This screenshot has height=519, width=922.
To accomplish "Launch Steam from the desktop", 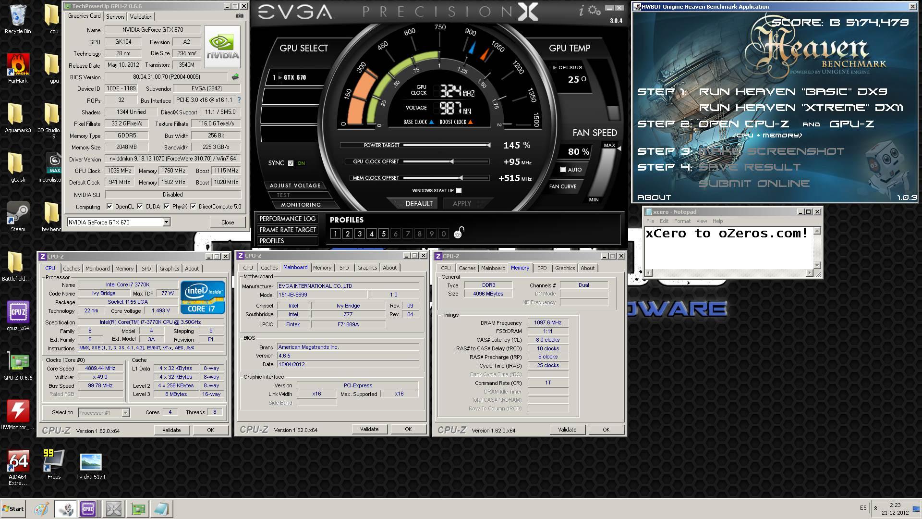I will click(18, 217).
